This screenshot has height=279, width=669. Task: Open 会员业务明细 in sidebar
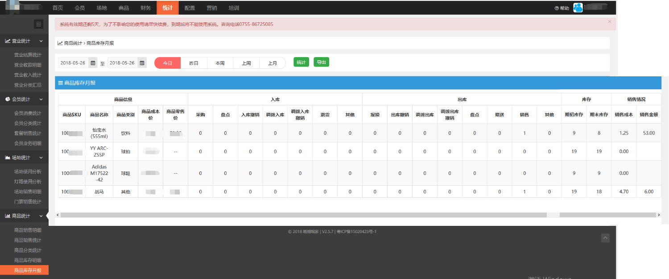click(28, 143)
